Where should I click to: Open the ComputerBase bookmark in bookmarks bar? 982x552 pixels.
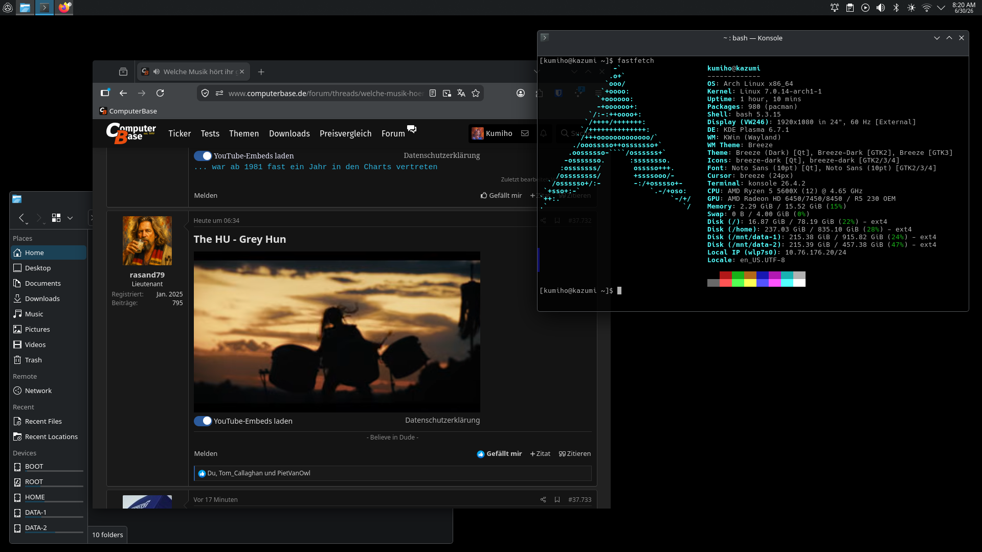click(x=128, y=111)
